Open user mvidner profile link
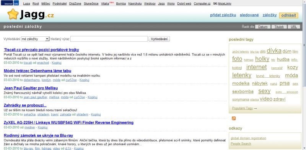Viewport: 306px width, 150px height. tap(30, 127)
